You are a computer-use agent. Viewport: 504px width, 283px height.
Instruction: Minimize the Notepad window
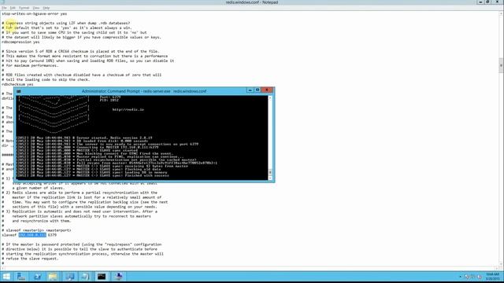point(480,2)
